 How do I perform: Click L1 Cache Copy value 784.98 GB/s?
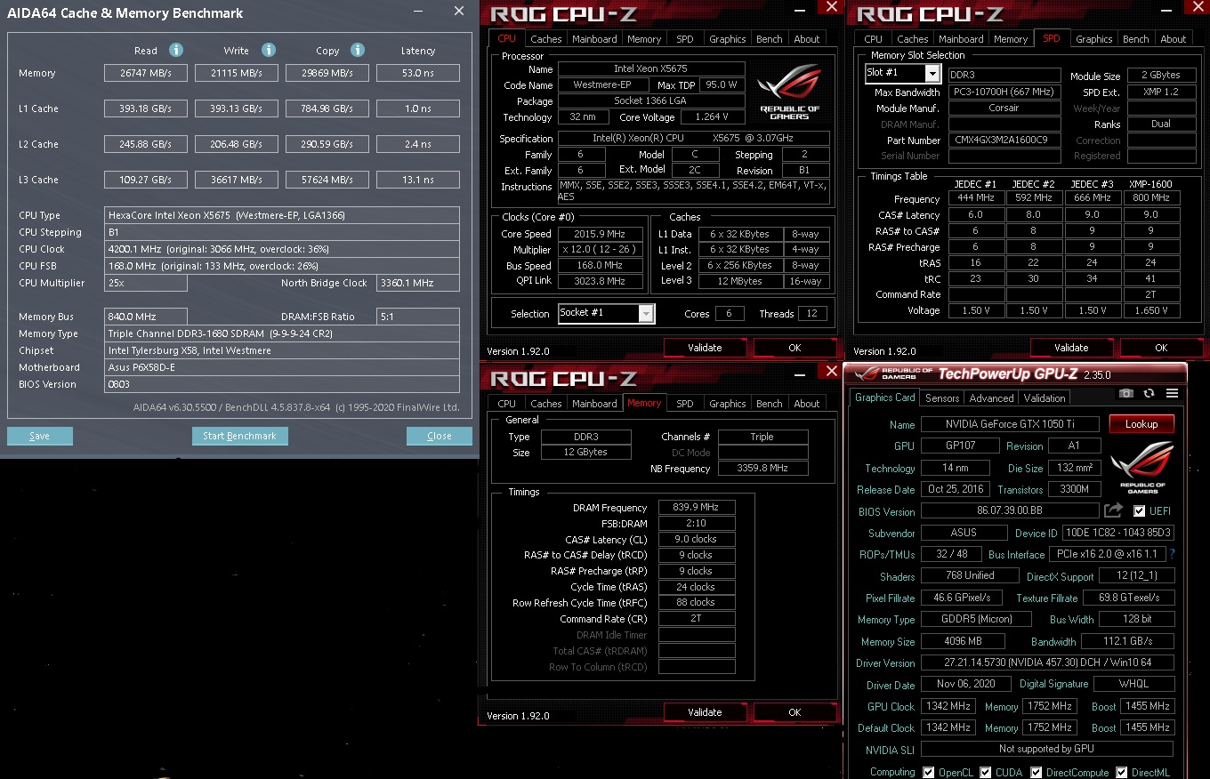[327, 108]
